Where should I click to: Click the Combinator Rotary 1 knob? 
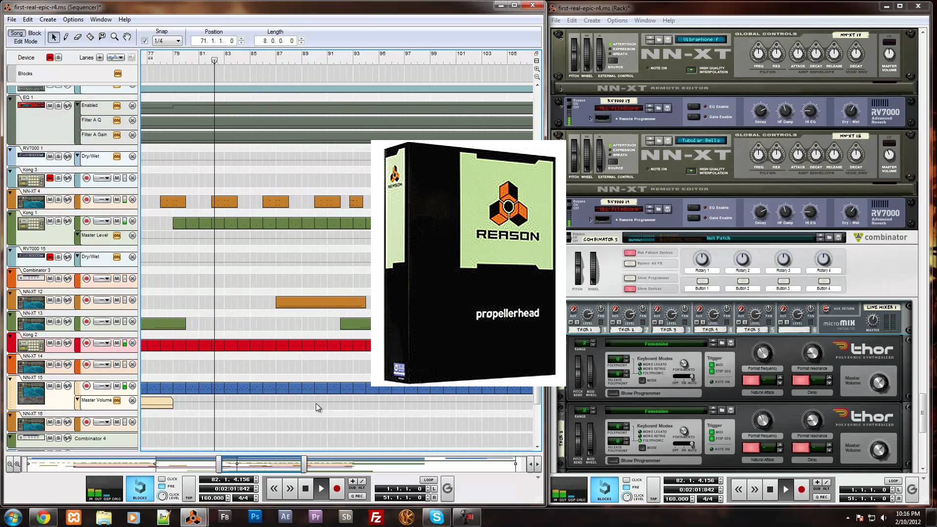tap(702, 259)
